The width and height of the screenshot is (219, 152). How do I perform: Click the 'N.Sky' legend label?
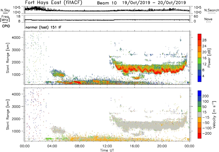(x=5, y=10)
